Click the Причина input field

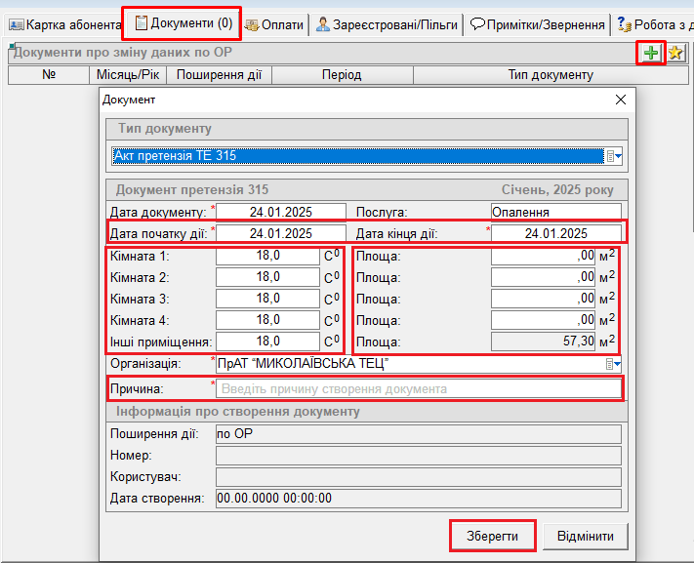click(419, 388)
